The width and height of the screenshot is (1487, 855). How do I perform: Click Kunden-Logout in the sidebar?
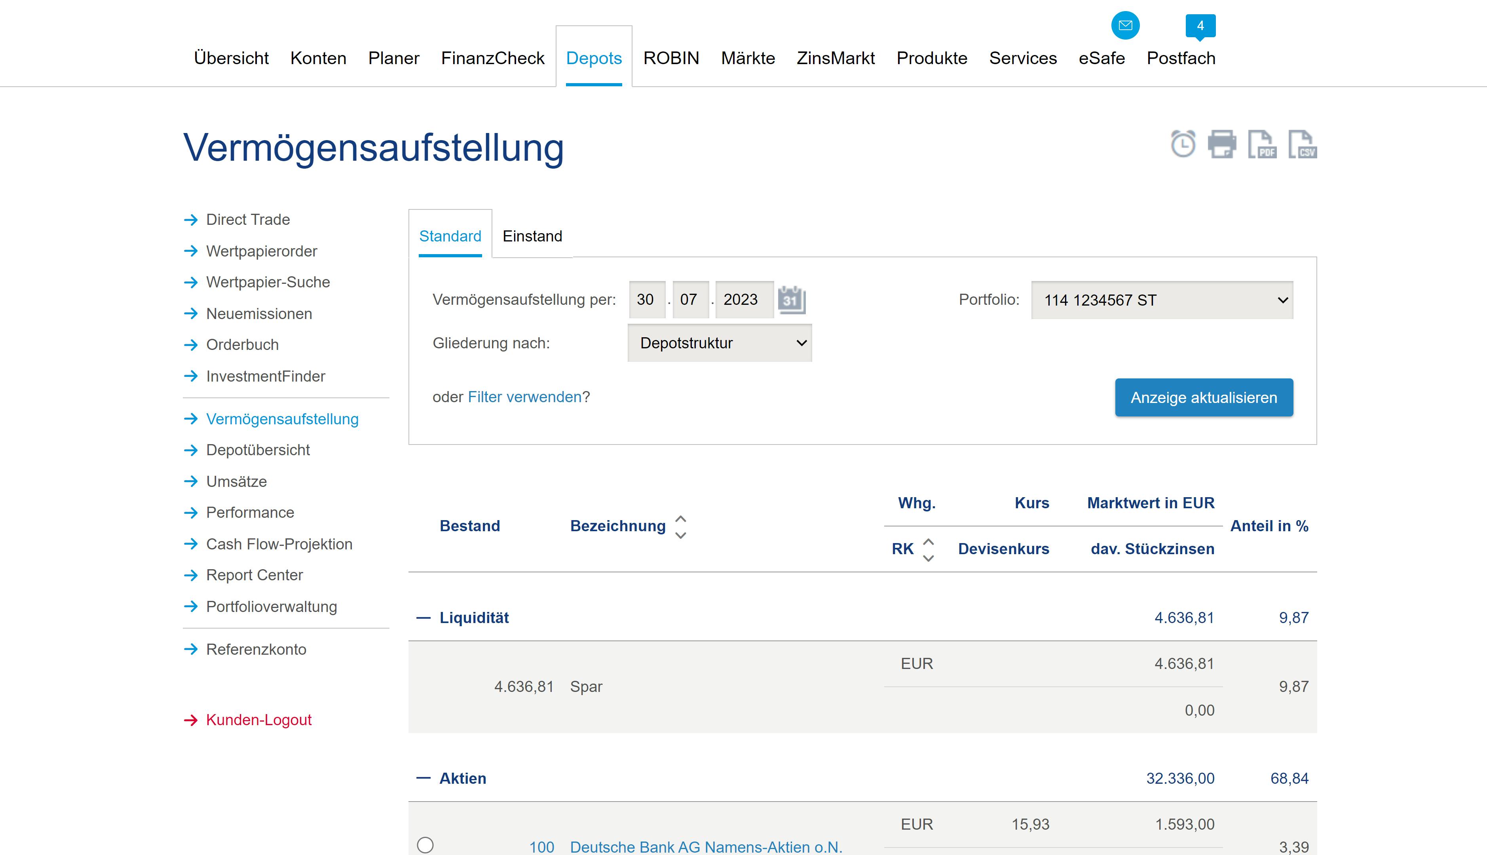click(258, 720)
